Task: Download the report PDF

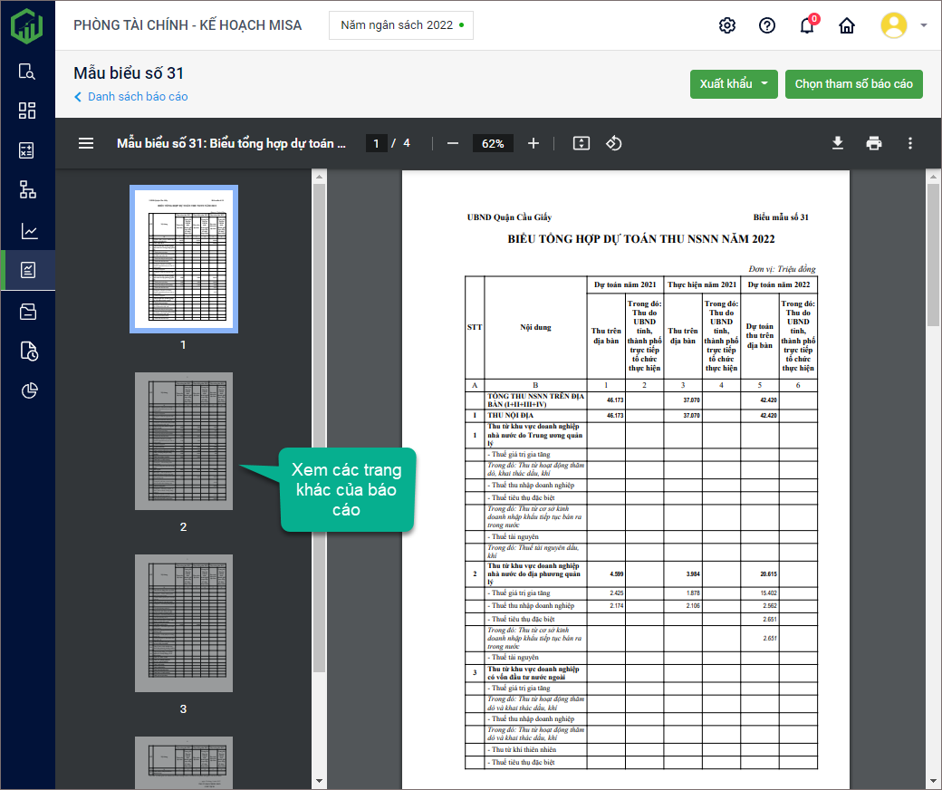Action: click(838, 143)
